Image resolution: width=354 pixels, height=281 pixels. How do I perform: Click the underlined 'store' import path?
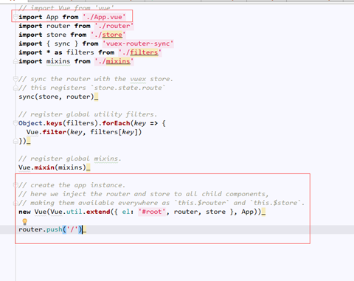(112, 35)
